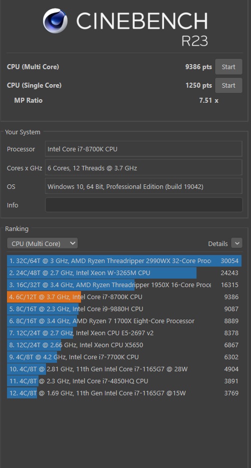Click the CPU (Multi Core) label at top
251x468 pixels.
(33, 67)
